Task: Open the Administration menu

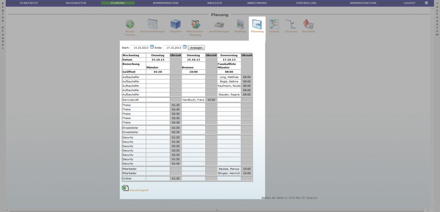Action: click(363, 3)
